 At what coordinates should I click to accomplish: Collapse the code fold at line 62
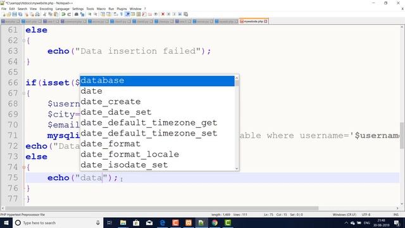pyautogui.click(x=24, y=41)
